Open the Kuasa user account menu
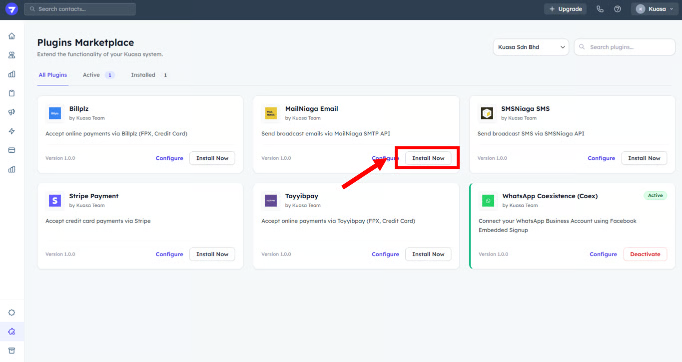The image size is (682, 362). tap(655, 9)
